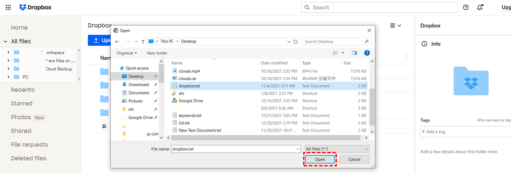Click the Dropbox folder thumbnail preview
Image resolution: width=511 pixels, height=174 pixels.
pyautogui.click(x=471, y=81)
